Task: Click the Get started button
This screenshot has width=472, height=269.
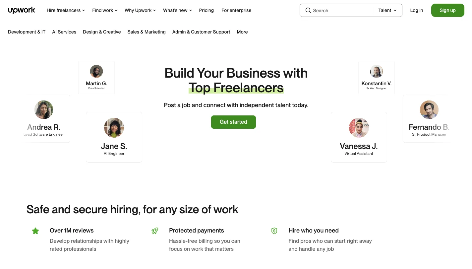Action: tap(233, 122)
